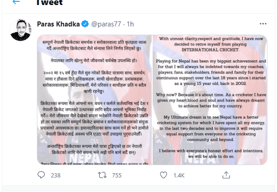
Task: Open the right English statement image
Action: point(210,99)
